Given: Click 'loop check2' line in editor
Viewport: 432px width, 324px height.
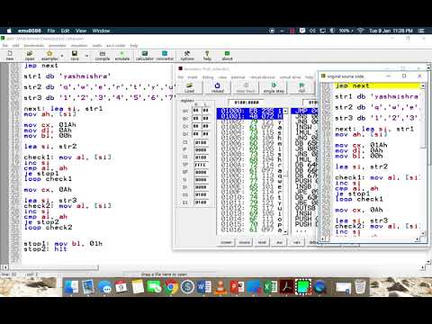Looking at the screenshot, I should pyautogui.click(x=48, y=228).
